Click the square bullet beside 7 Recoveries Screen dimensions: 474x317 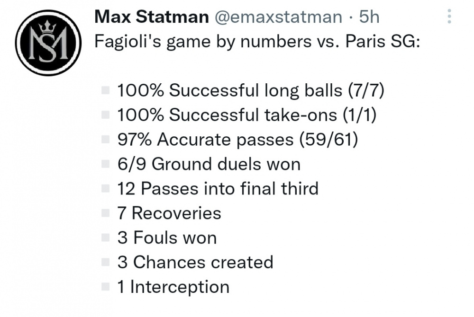105,213
